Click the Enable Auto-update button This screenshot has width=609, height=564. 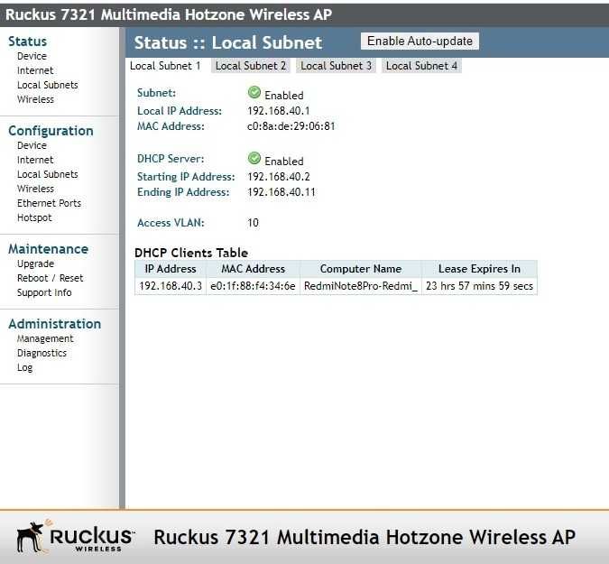point(420,42)
